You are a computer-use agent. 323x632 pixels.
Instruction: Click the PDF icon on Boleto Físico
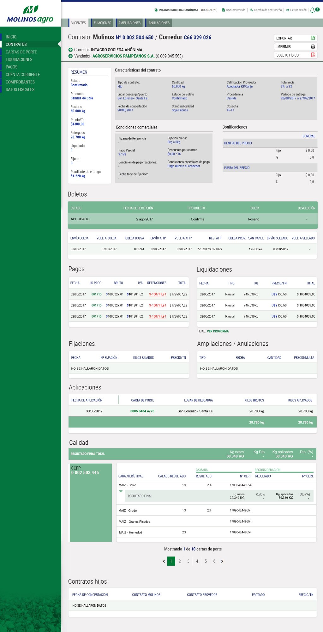coord(313,55)
